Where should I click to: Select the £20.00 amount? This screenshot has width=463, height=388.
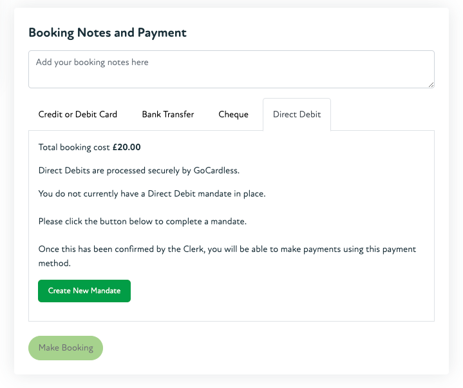[x=126, y=148]
